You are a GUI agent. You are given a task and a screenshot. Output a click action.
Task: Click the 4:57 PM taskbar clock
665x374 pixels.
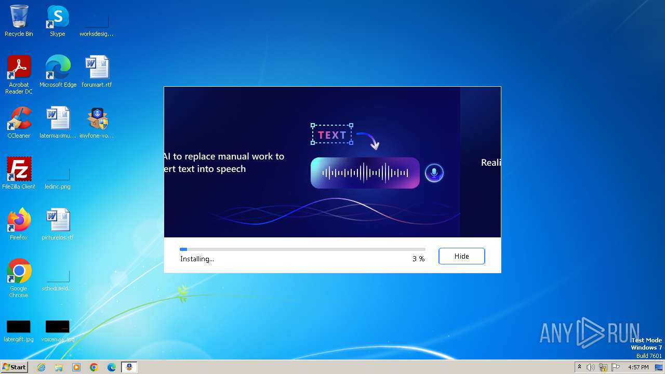point(639,367)
